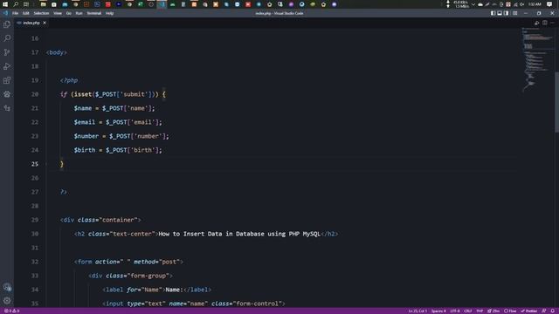
Task: Open the Selection menu
Action: [x=41, y=13]
